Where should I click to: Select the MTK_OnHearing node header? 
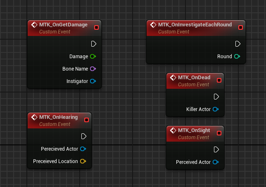(x=58, y=117)
